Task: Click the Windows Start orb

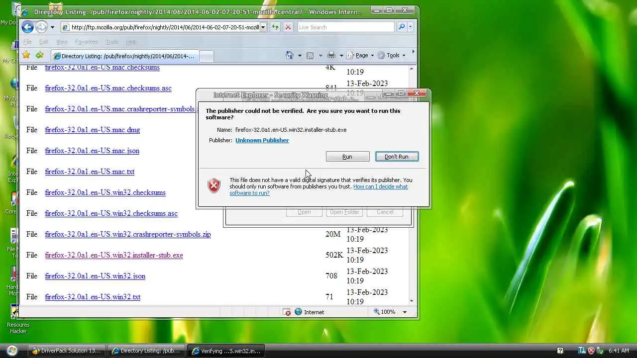Action: pos(11,351)
